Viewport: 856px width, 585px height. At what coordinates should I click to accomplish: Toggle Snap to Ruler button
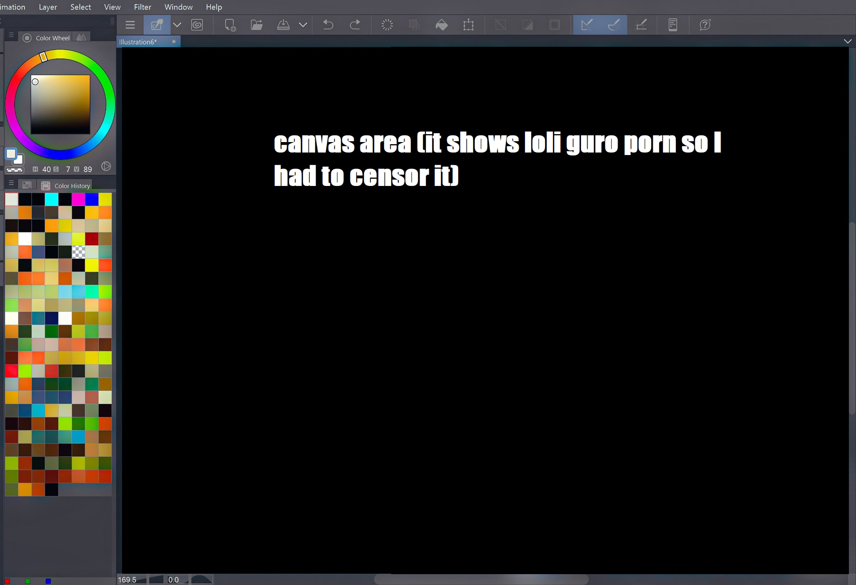tap(586, 25)
